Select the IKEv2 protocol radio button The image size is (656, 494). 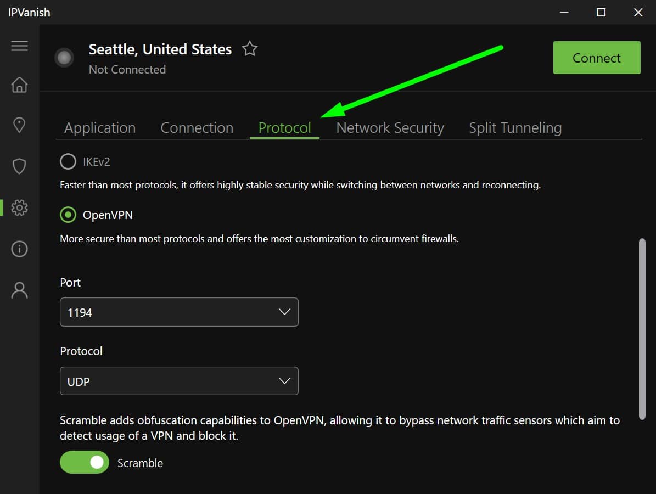(68, 161)
